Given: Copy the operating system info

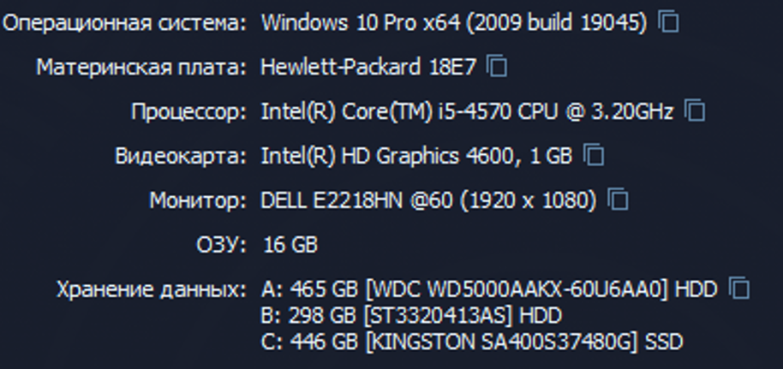Looking at the screenshot, I should coord(669,22).
